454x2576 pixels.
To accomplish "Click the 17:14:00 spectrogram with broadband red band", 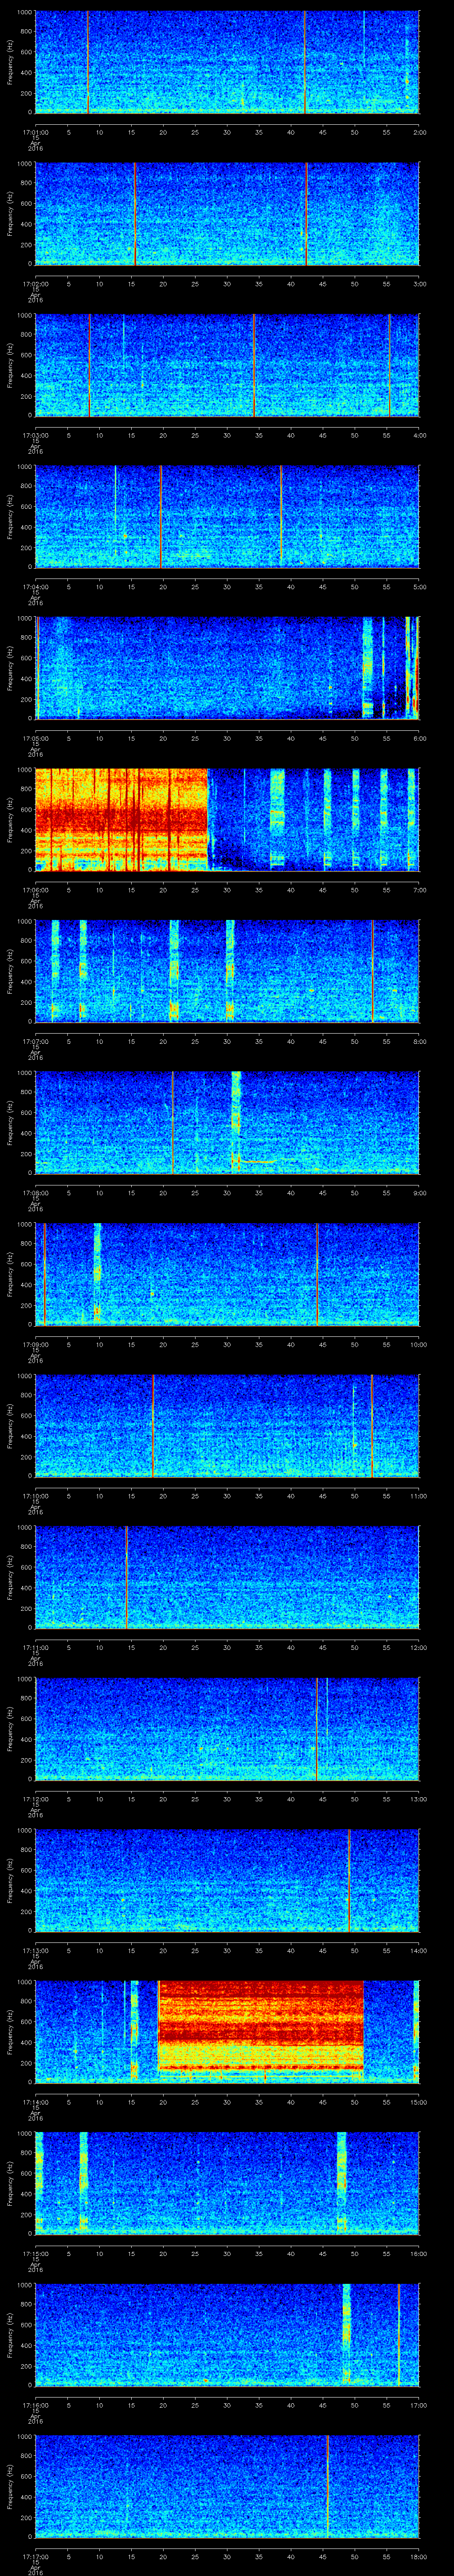I will point(227,2032).
